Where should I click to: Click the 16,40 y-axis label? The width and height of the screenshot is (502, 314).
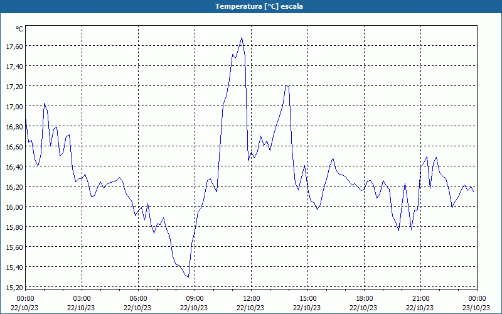coord(14,166)
